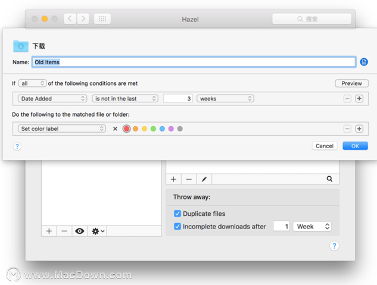The width and height of the screenshot is (377, 285).
Task: Click the Preview button
Action: 351,83
